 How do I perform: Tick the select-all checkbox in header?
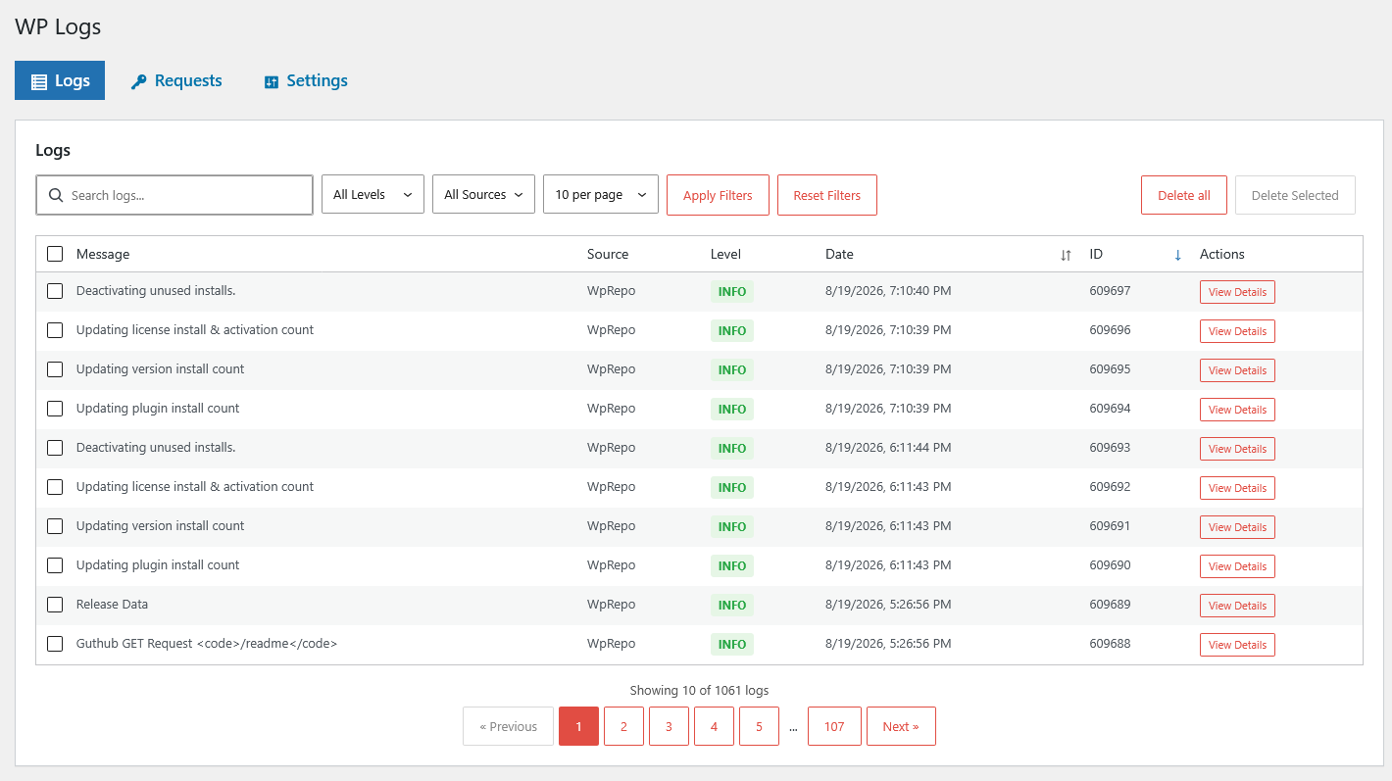click(55, 254)
